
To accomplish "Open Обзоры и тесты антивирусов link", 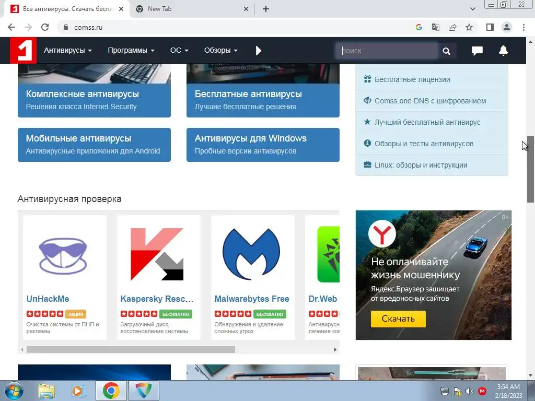I will 424,144.
